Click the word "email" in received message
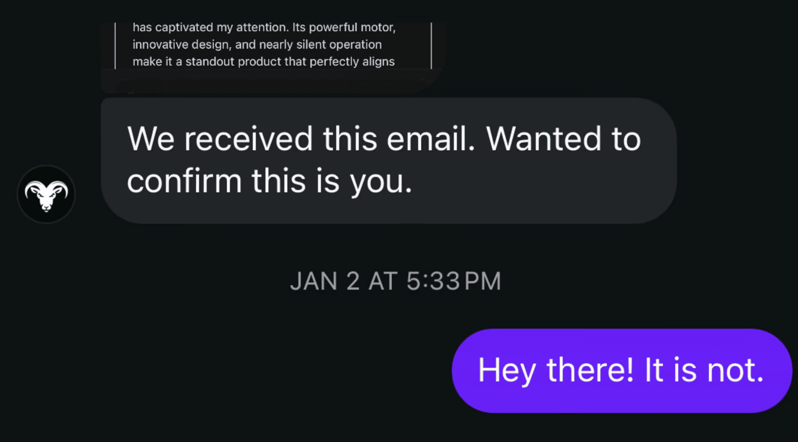This screenshot has height=442, width=798. pos(430,139)
